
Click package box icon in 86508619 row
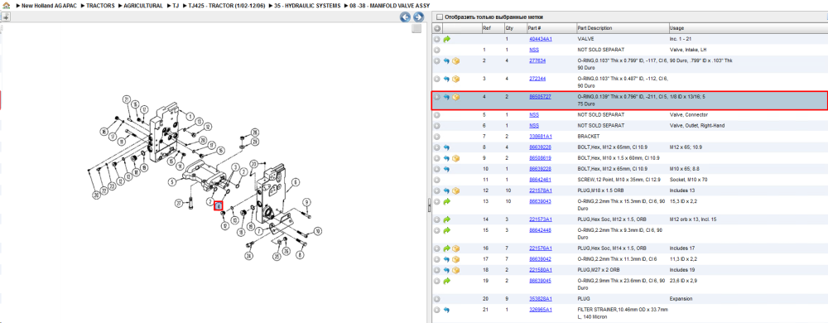(x=456, y=158)
